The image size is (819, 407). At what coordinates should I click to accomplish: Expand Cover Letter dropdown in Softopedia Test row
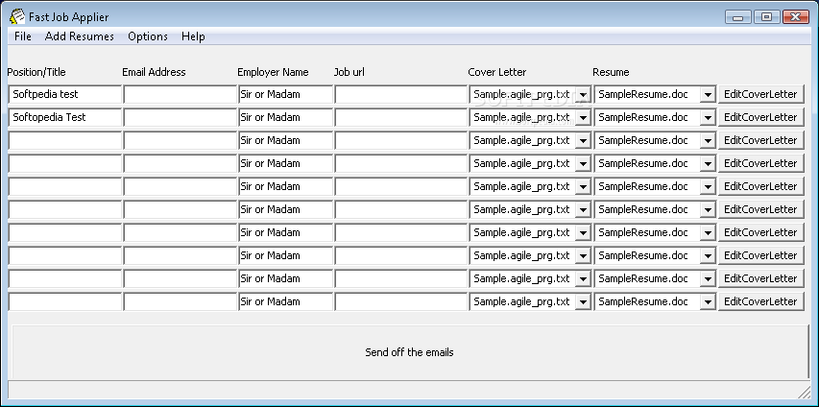tap(583, 118)
